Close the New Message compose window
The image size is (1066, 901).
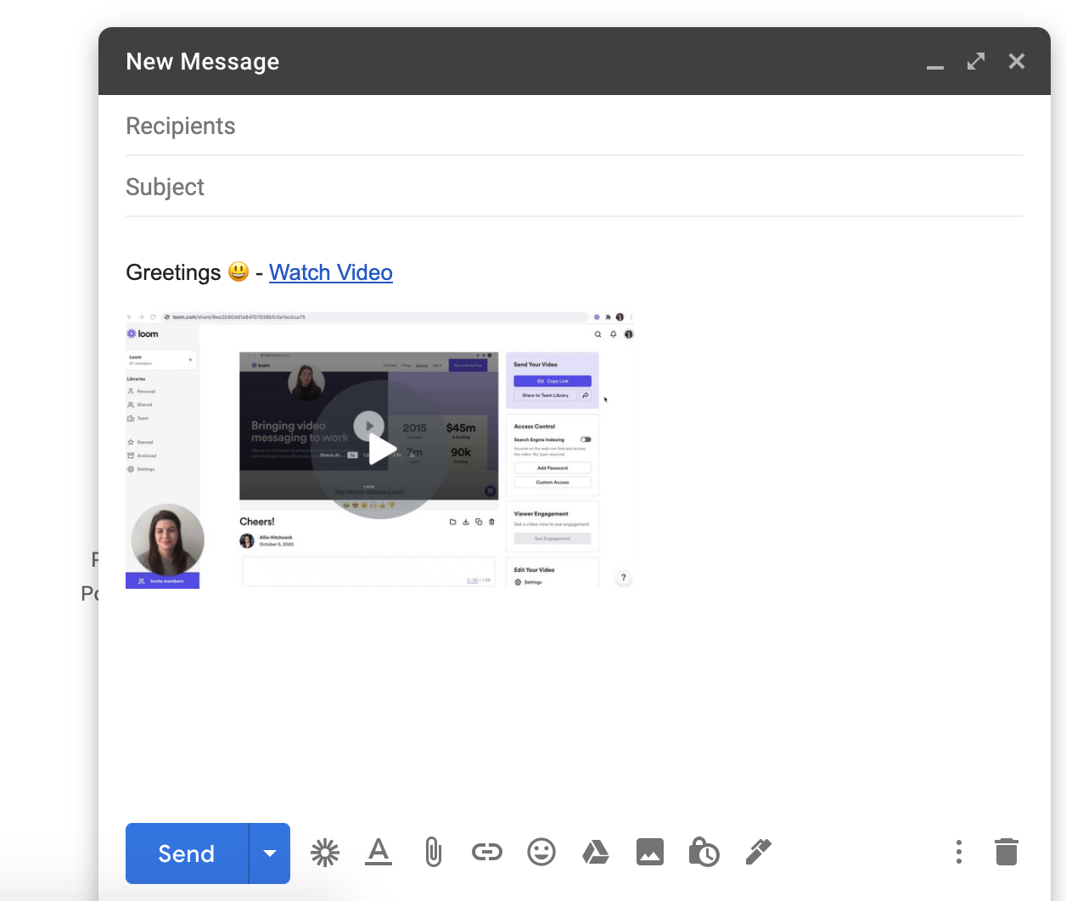pyautogui.click(x=1017, y=62)
